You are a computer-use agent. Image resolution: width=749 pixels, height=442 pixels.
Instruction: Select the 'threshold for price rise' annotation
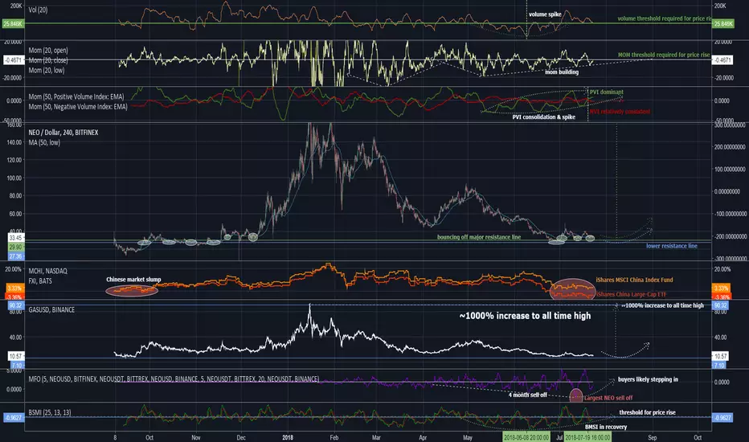click(647, 412)
